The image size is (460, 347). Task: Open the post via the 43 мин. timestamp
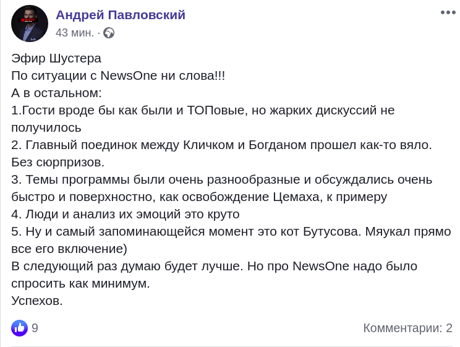point(75,33)
